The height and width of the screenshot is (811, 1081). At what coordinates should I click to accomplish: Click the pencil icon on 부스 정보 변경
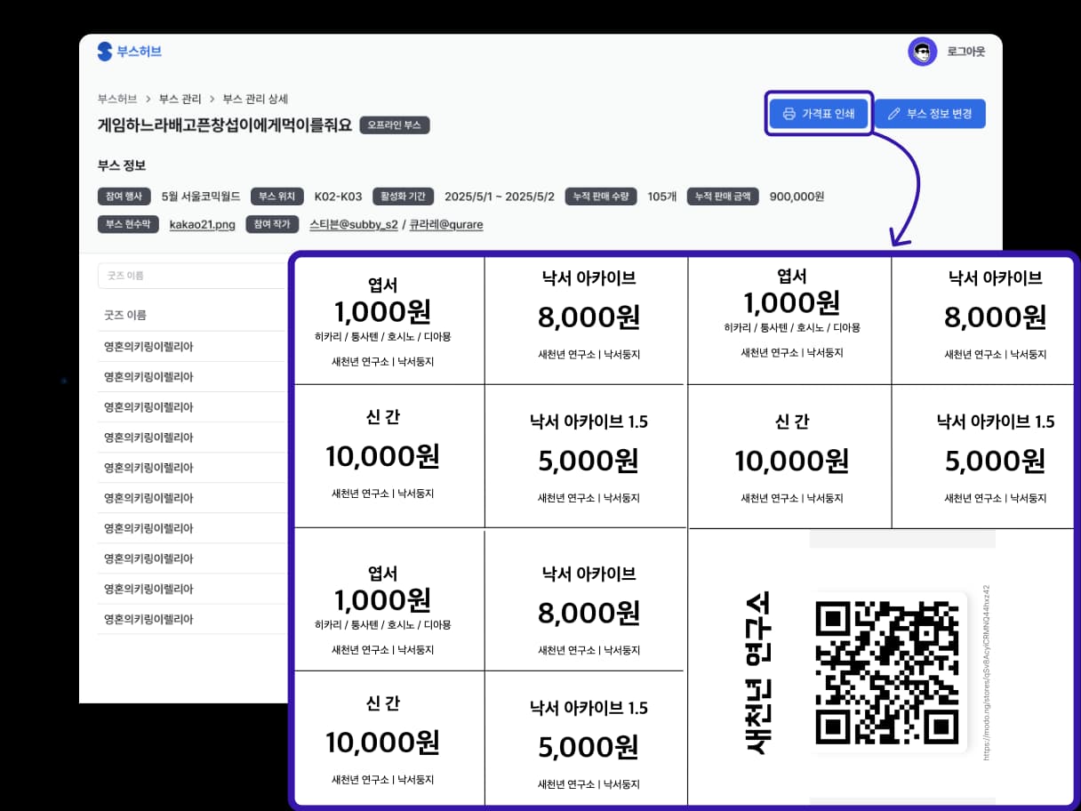pyautogui.click(x=893, y=114)
